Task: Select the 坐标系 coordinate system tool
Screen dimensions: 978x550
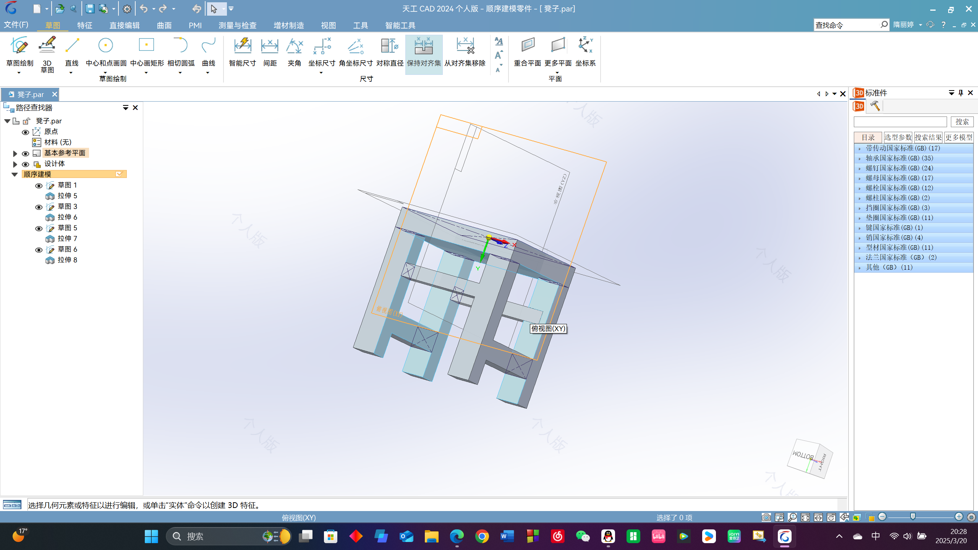Action: [585, 52]
